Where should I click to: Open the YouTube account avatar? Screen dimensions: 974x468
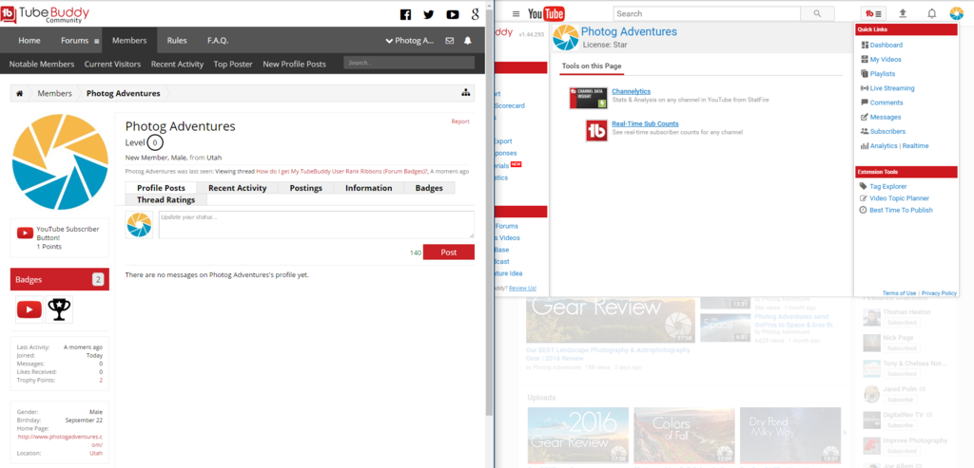coord(956,13)
